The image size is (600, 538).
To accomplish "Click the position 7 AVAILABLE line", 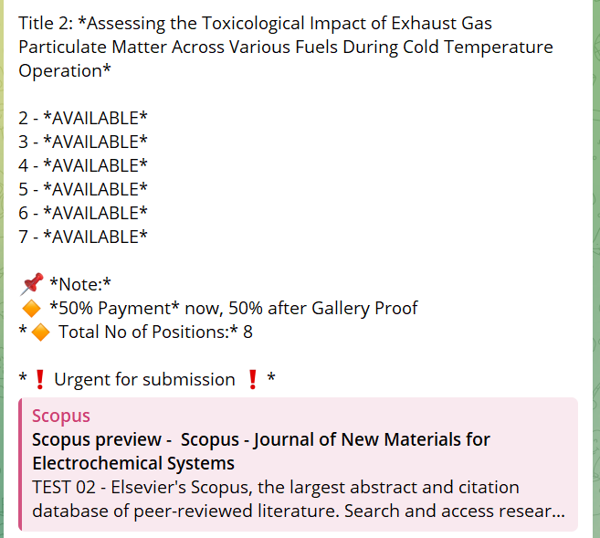I will click(83, 237).
